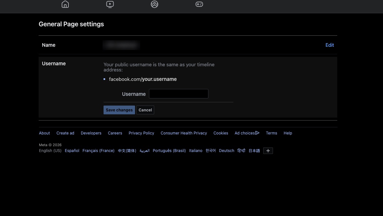Screen dimensions: 383x216
Task: Click the facebook.com/your.username text
Action: [x=143, y=79]
